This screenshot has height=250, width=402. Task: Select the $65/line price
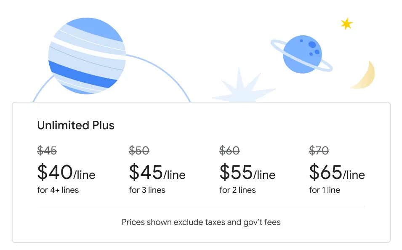tap(337, 172)
